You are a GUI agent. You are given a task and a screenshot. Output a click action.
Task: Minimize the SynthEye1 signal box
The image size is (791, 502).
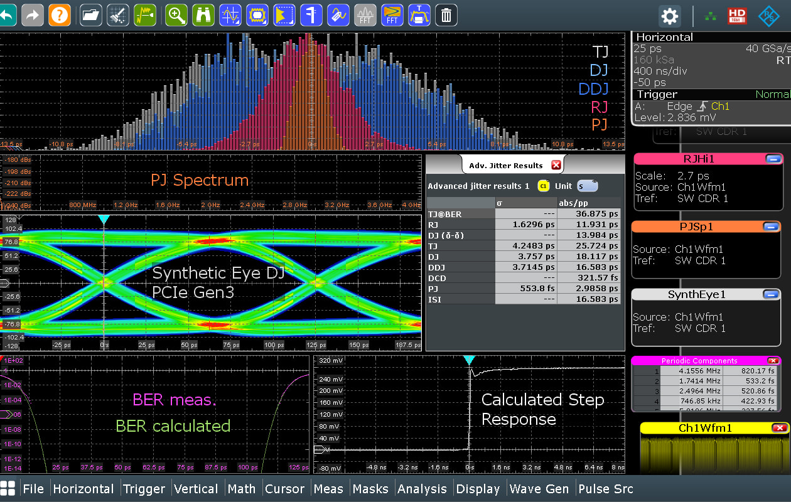[771, 295]
